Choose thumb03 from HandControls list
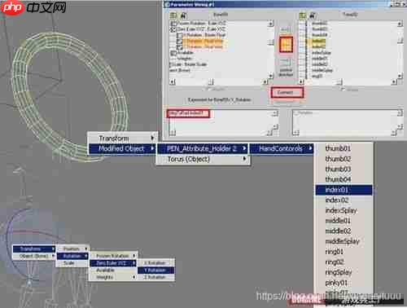 pyautogui.click(x=344, y=169)
